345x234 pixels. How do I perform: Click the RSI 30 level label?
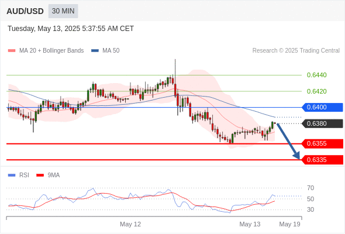tap(310, 209)
